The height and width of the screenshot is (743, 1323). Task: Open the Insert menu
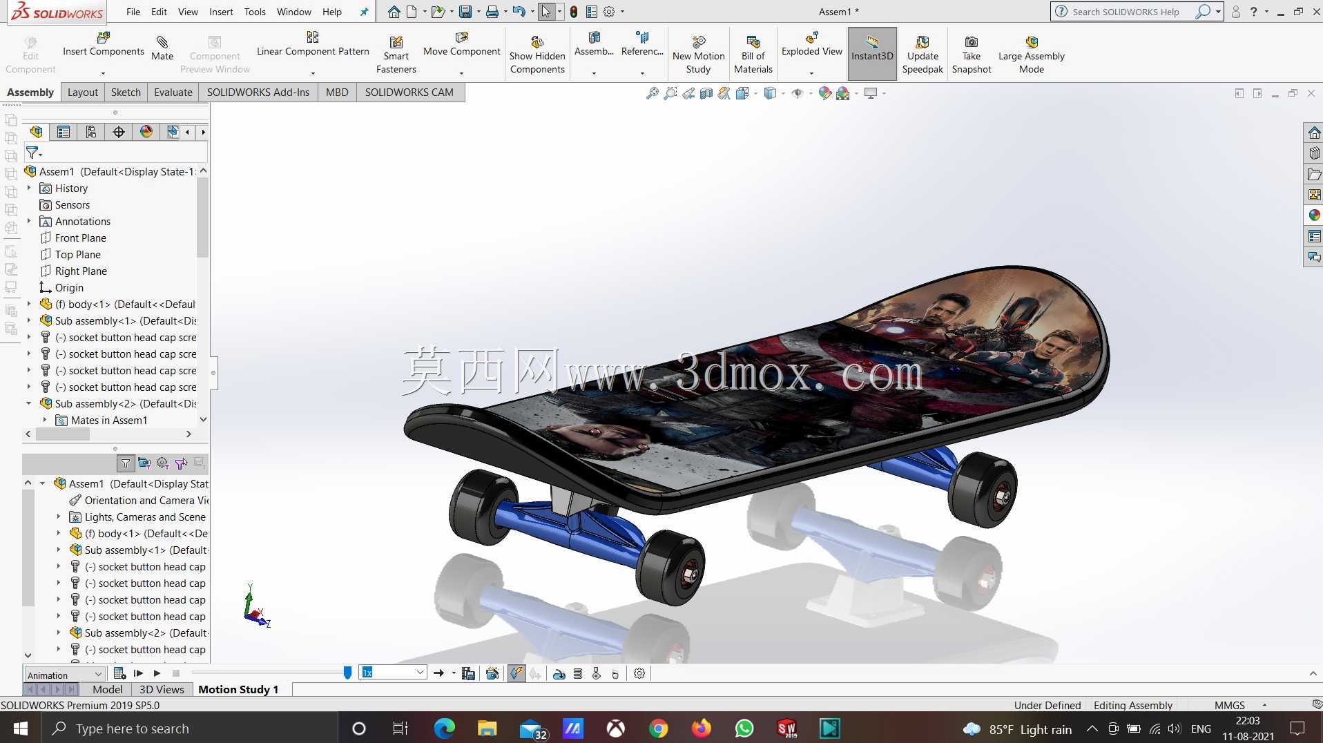click(221, 12)
